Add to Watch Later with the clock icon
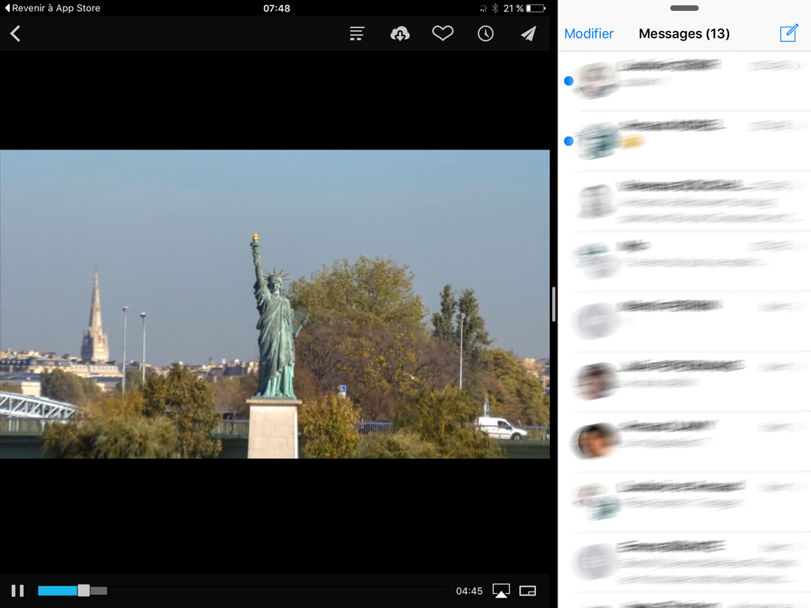 (x=485, y=34)
